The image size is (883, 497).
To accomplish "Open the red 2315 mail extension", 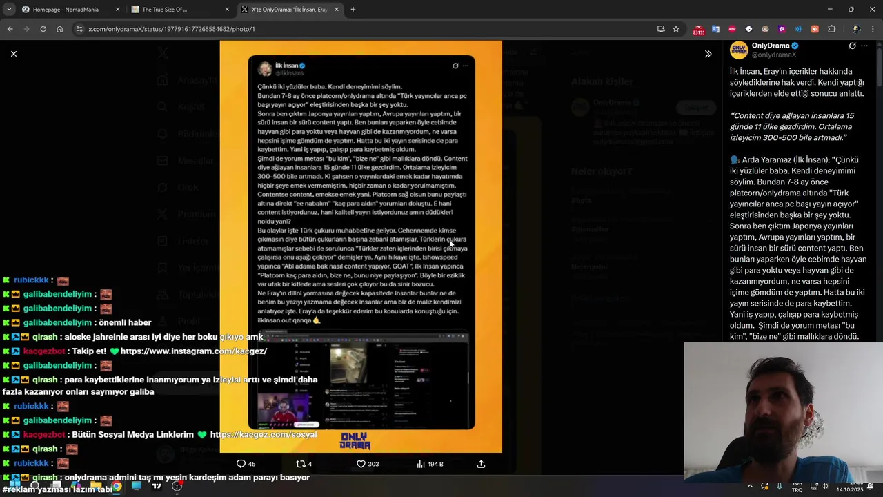I will [x=699, y=30].
